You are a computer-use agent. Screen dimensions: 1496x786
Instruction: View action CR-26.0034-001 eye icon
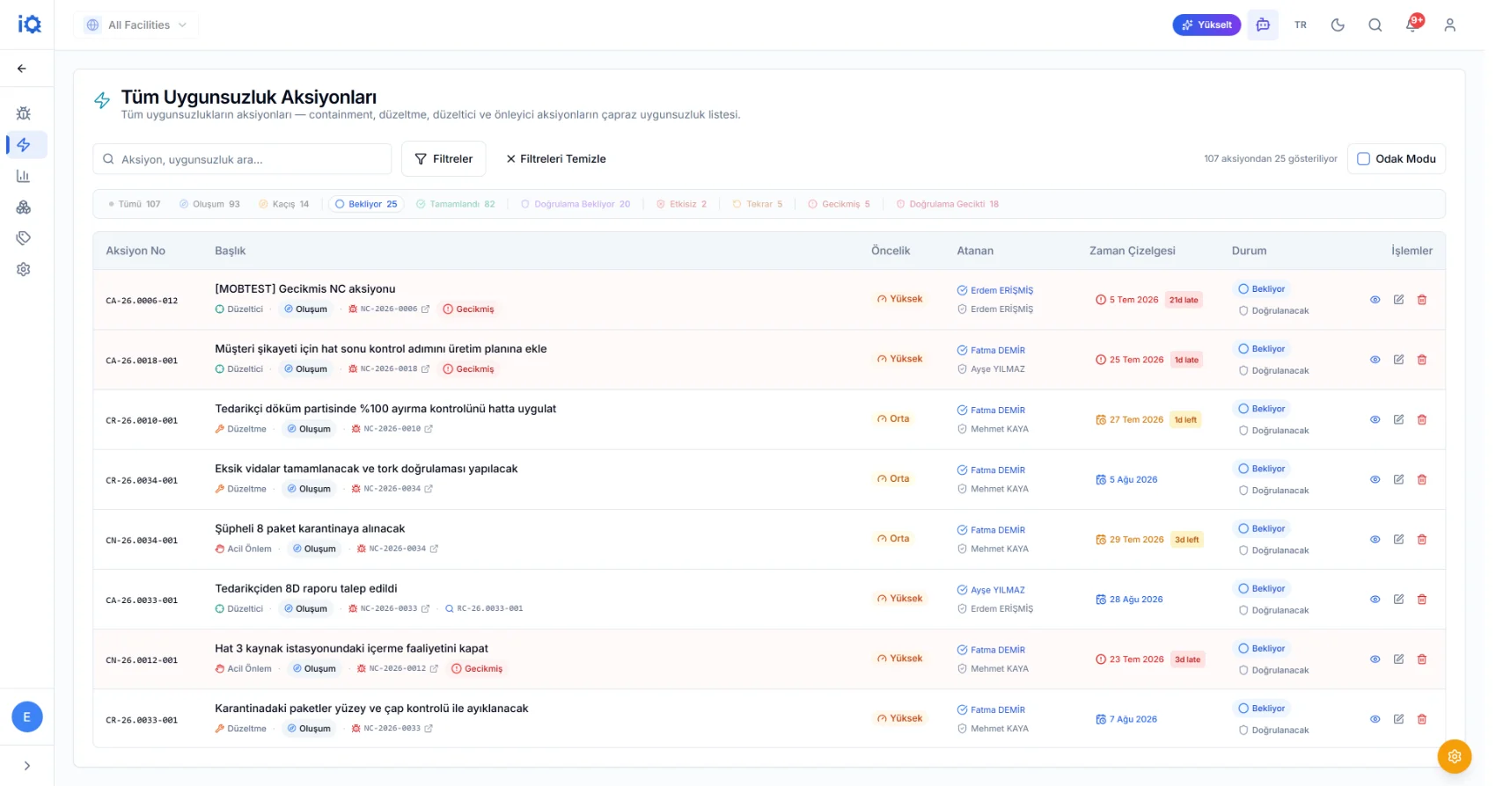coord(1375,479)
